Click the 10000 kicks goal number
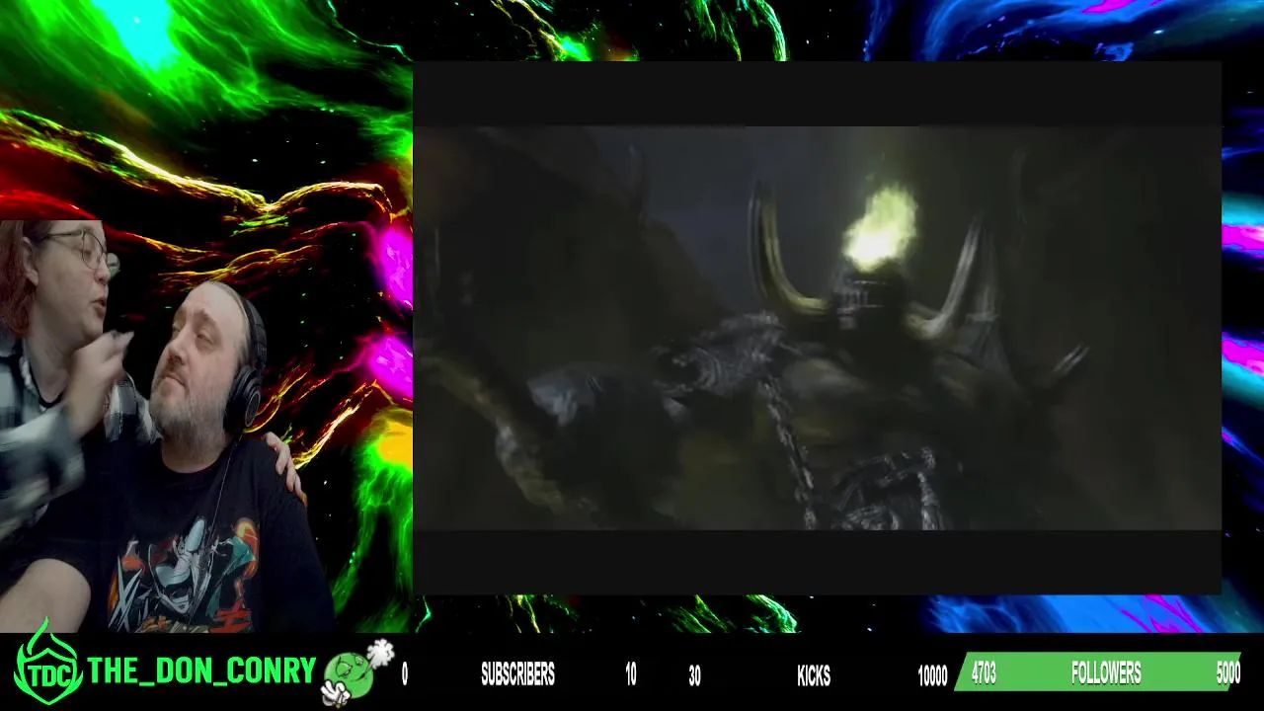The height and width of the screenshot is (711, 1264). (x=932, y=676)
